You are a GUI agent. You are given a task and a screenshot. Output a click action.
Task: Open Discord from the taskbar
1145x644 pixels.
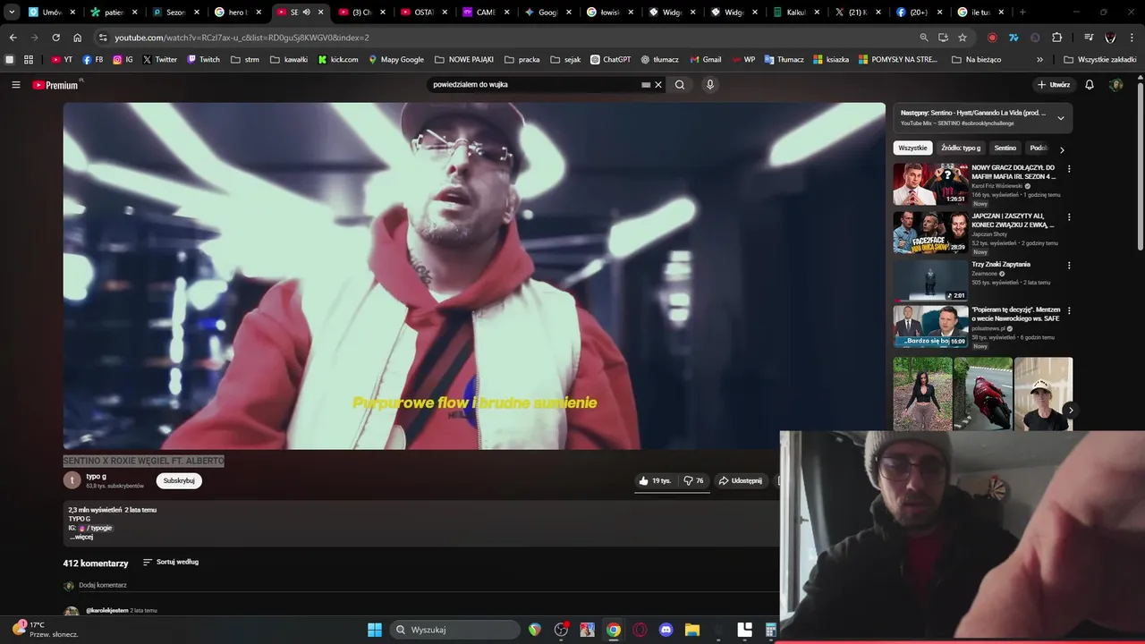click(x=666, y=630)
